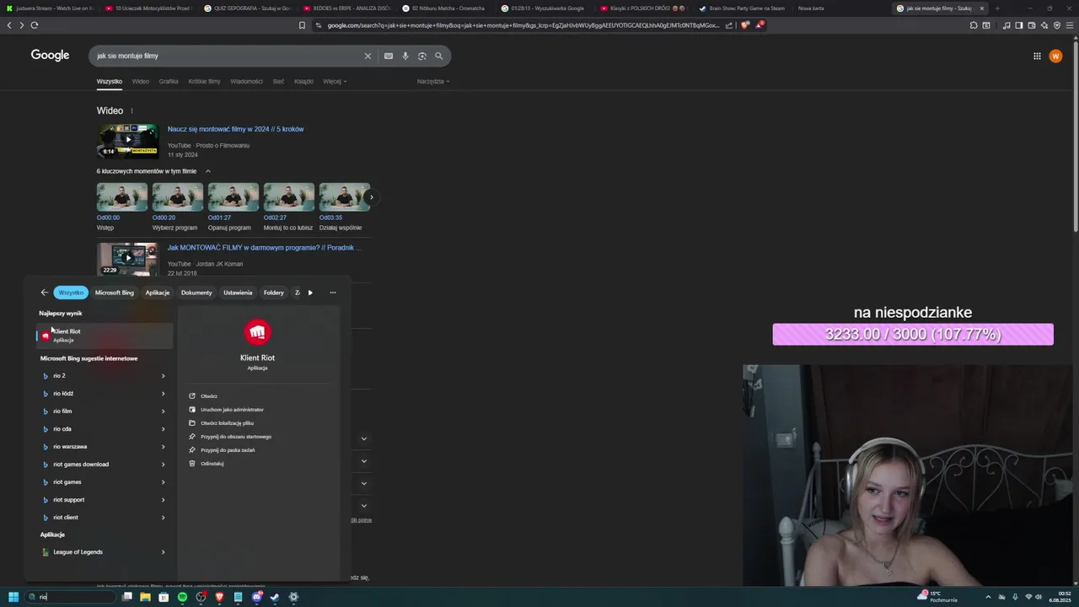Expand the 'riot games download' suggestion arrow
1079x607 pixels.
pyautogui.click(x=163, y=465)
